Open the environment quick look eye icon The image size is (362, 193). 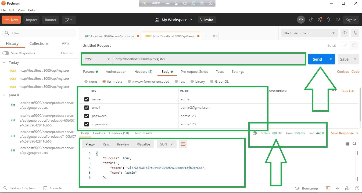[344, 33]
